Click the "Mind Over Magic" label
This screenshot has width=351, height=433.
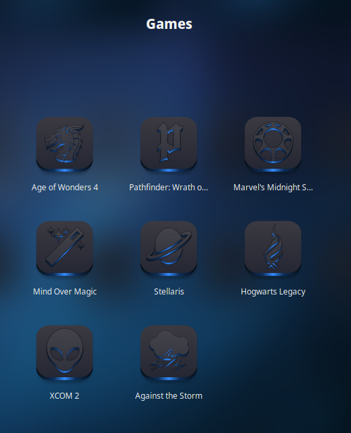click(65, 292)
